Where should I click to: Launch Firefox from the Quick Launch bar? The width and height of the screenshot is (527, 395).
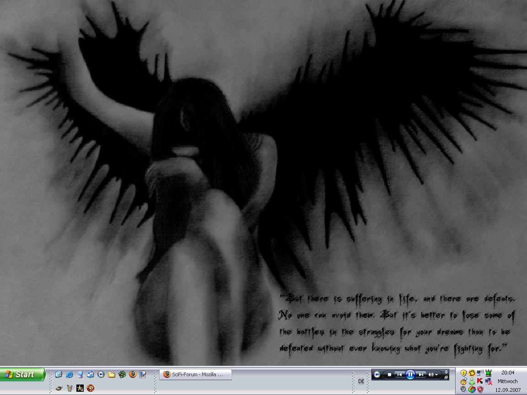click(133, 374)
